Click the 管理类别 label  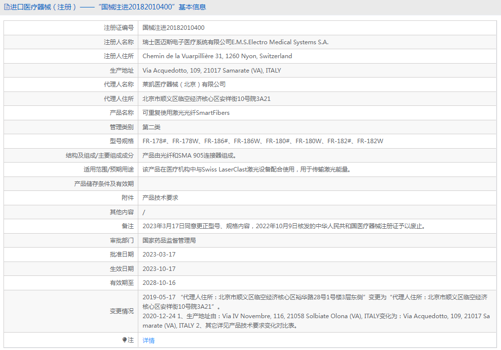pyautogui.click(x=122, y=127)
